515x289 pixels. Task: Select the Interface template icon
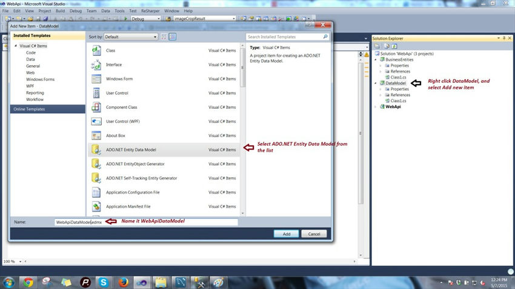[96, 65]
